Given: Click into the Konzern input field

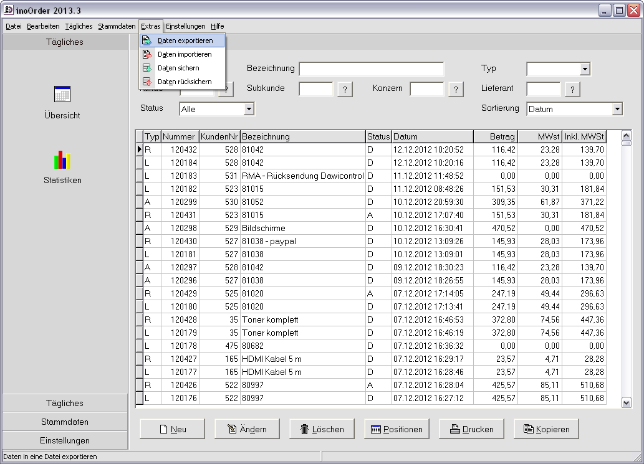Looking at the screenshot, I should pyautogui.click(x=426, y=89).
